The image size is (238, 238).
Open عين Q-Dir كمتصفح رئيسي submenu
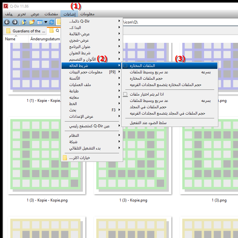(x=91, y=126)
